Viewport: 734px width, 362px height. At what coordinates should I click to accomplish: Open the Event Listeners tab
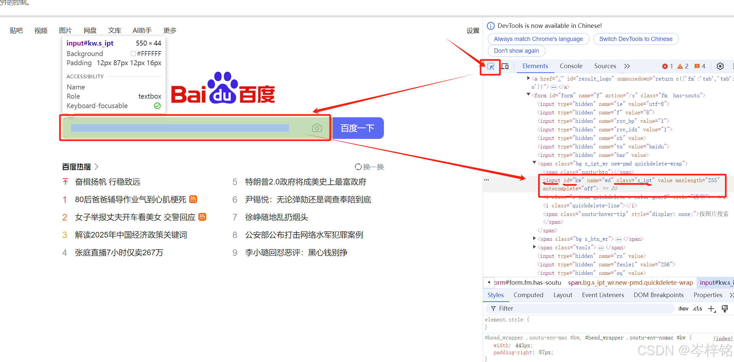pyautogui.click(x=603, y=295)
